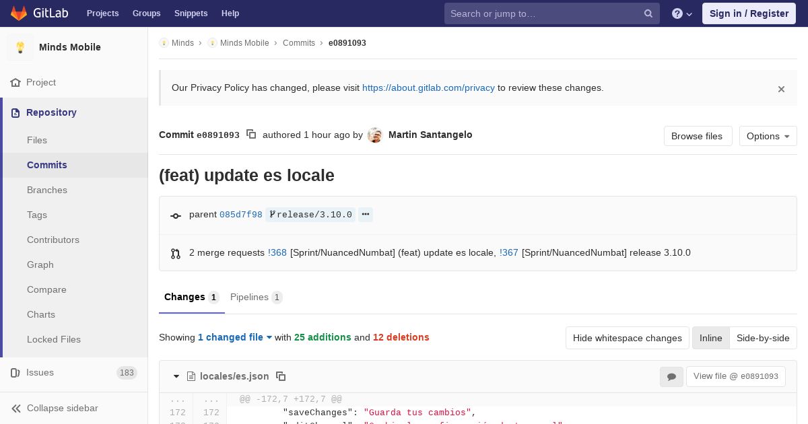Image resolution: width=808 pixels, height=424 pixels.
Task: Go to Compare in the sidebar
Action: click(46, 289)
